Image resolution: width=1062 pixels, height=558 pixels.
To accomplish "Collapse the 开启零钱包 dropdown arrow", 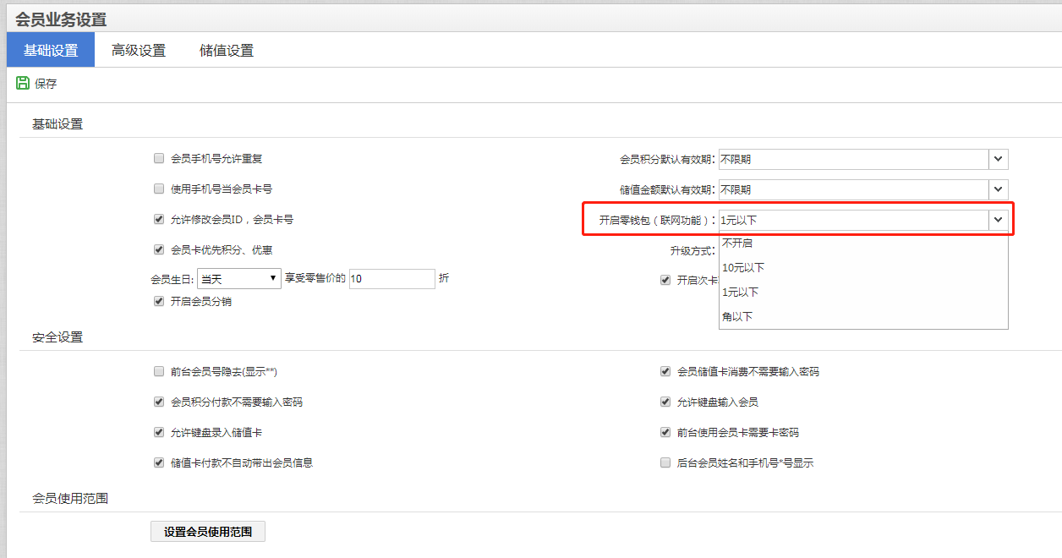I will pyautogui.click(x=999, y=220).
